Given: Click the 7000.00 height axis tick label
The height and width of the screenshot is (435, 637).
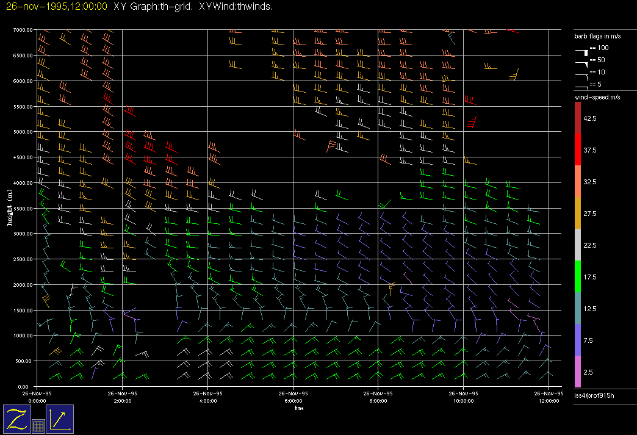Looking at the screenshot, I should pyautogui.click(x=22, y=30).
